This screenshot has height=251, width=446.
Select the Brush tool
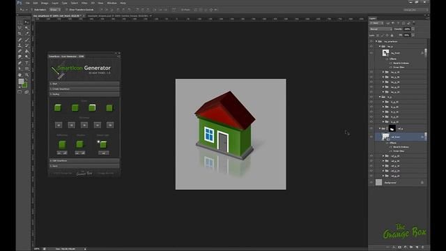coord(26,40)
